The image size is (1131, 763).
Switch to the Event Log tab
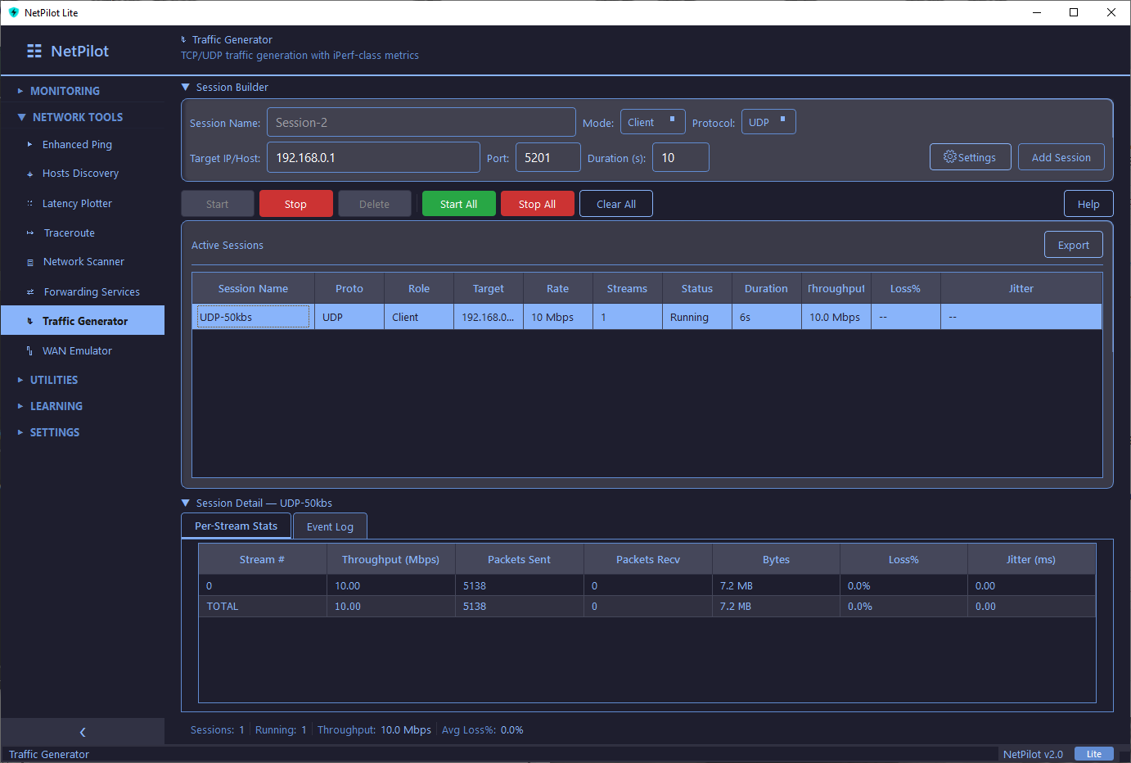point(330,526)
